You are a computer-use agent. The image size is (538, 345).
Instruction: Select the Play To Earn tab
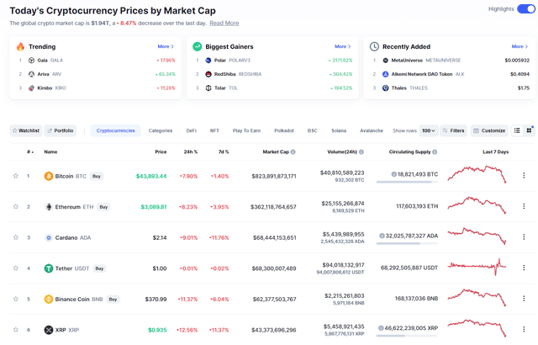click(x=246, y=130)
